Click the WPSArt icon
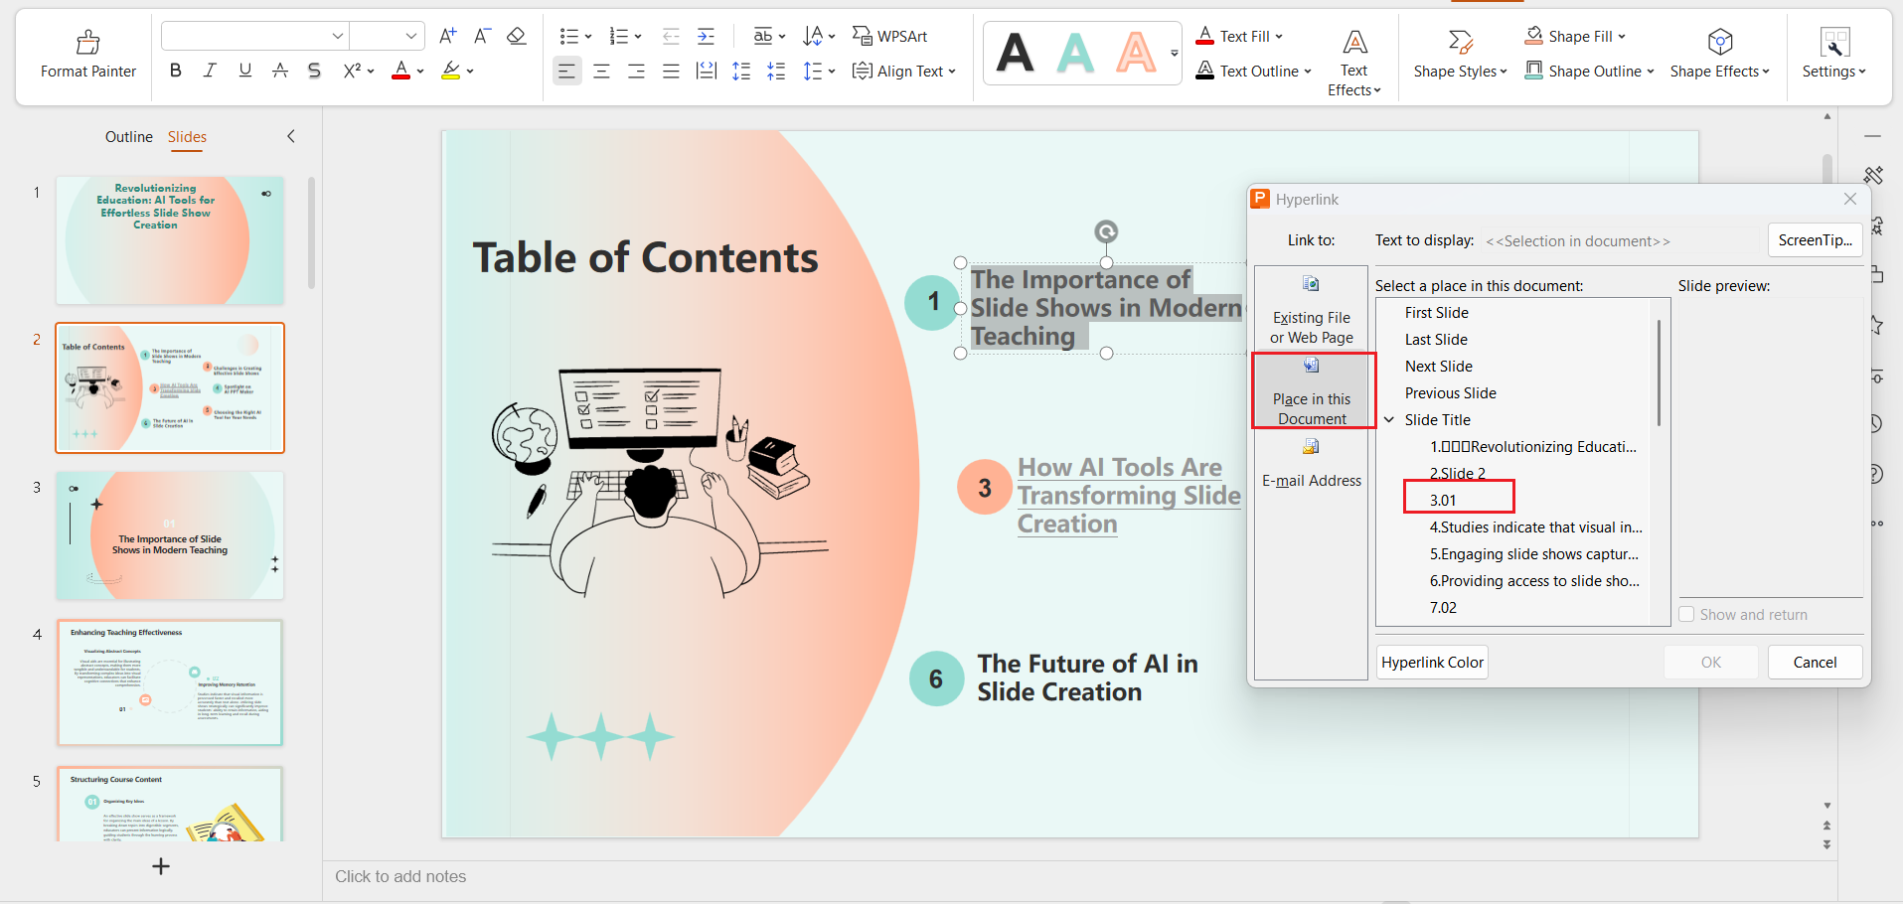This screenshot has width=1903, height=904. point(864,36)
